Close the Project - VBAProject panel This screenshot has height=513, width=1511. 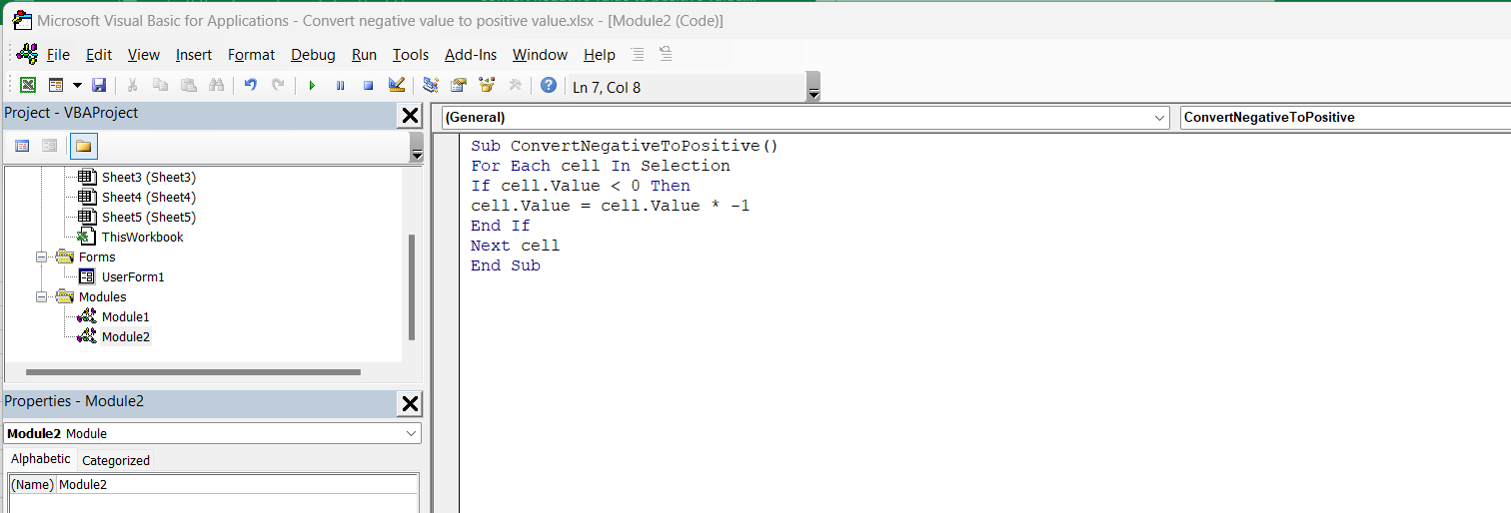pos(410,116)
